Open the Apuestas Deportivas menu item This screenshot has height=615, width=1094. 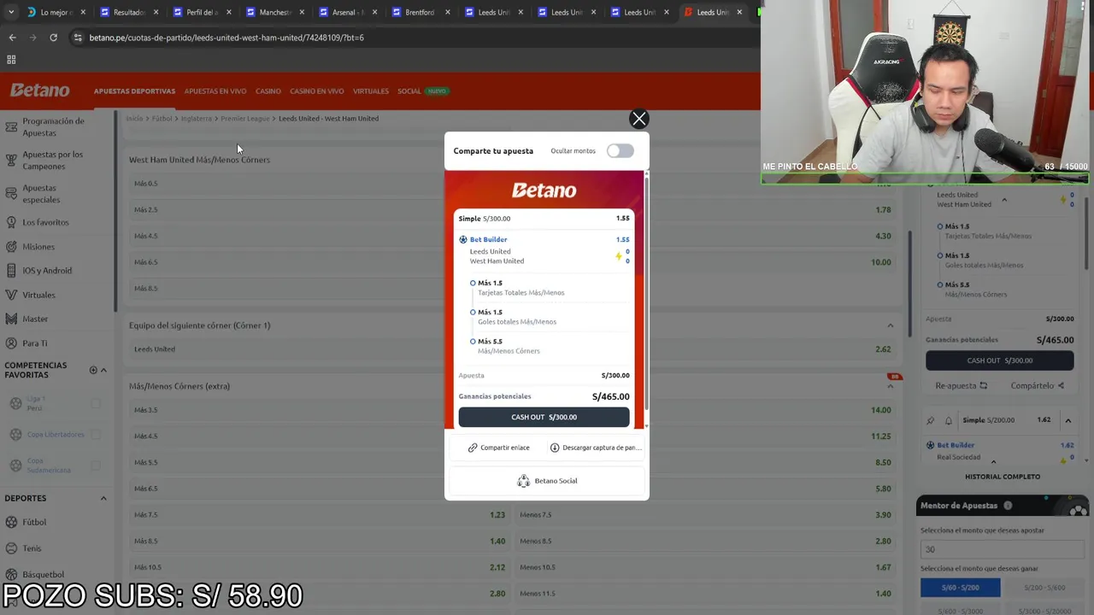pos(134,91)
